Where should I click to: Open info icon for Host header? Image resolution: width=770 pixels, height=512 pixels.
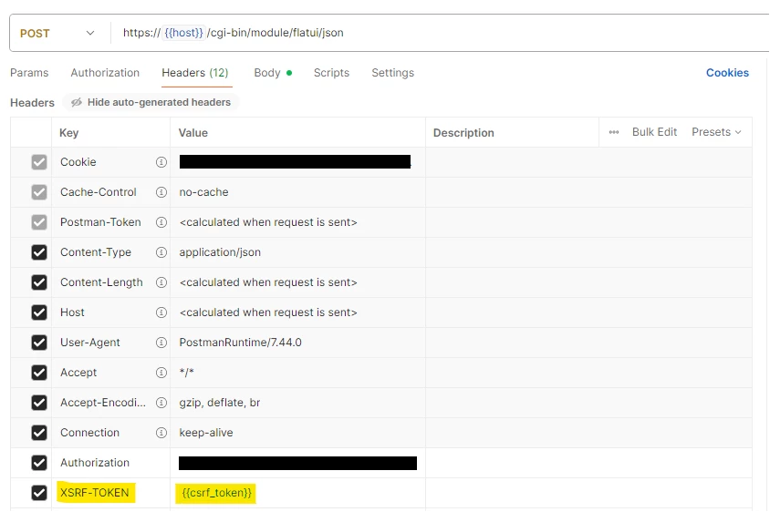pyautogui.click(x=161, y=312)
